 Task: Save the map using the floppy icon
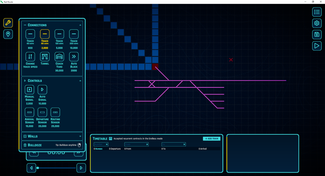coord(317,34)
